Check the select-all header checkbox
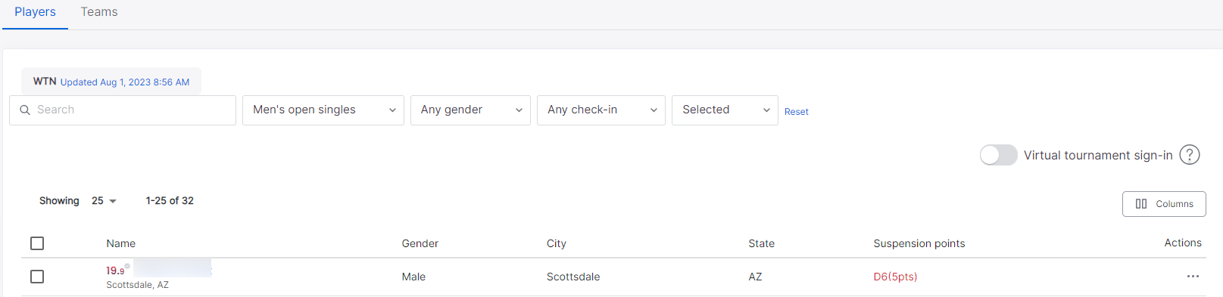Viewport: 1223px width, 297px height. pos(37,243)
